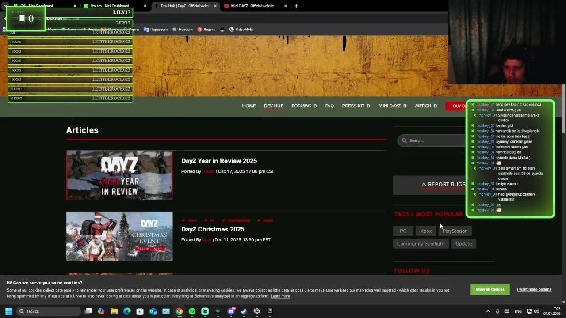The width and height of the screenshot is (566, 318).
Task: Open DayZ Year in Review 2025 article
Action: point(219,161)
